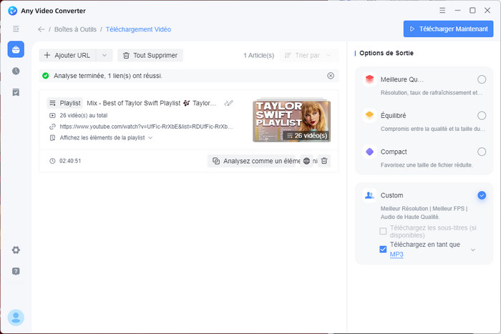501x334 pixels.
Task: Select the Meilleure Qualité radio option
Action: [x=482, y=79]
